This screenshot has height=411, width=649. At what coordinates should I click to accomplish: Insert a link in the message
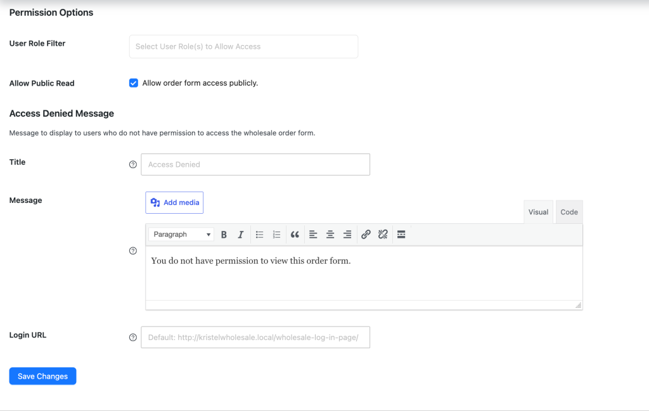(366, 235)
